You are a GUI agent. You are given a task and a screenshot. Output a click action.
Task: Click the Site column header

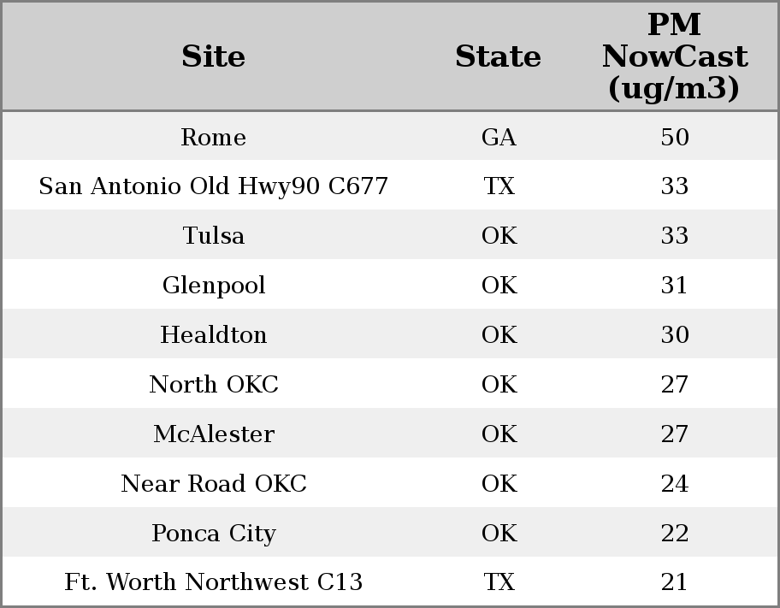point(214,57)
